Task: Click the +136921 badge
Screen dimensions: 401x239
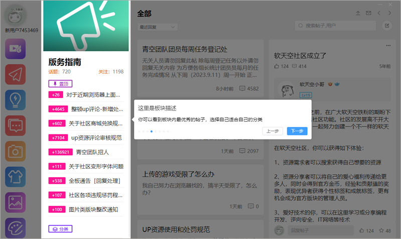Action: pyautogui.click(x=61, y=152)
